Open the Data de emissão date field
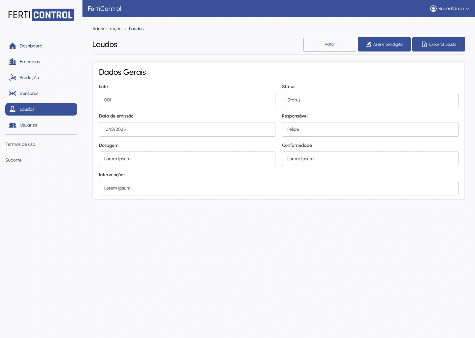The image size is (475, 338). coord(187,129)
